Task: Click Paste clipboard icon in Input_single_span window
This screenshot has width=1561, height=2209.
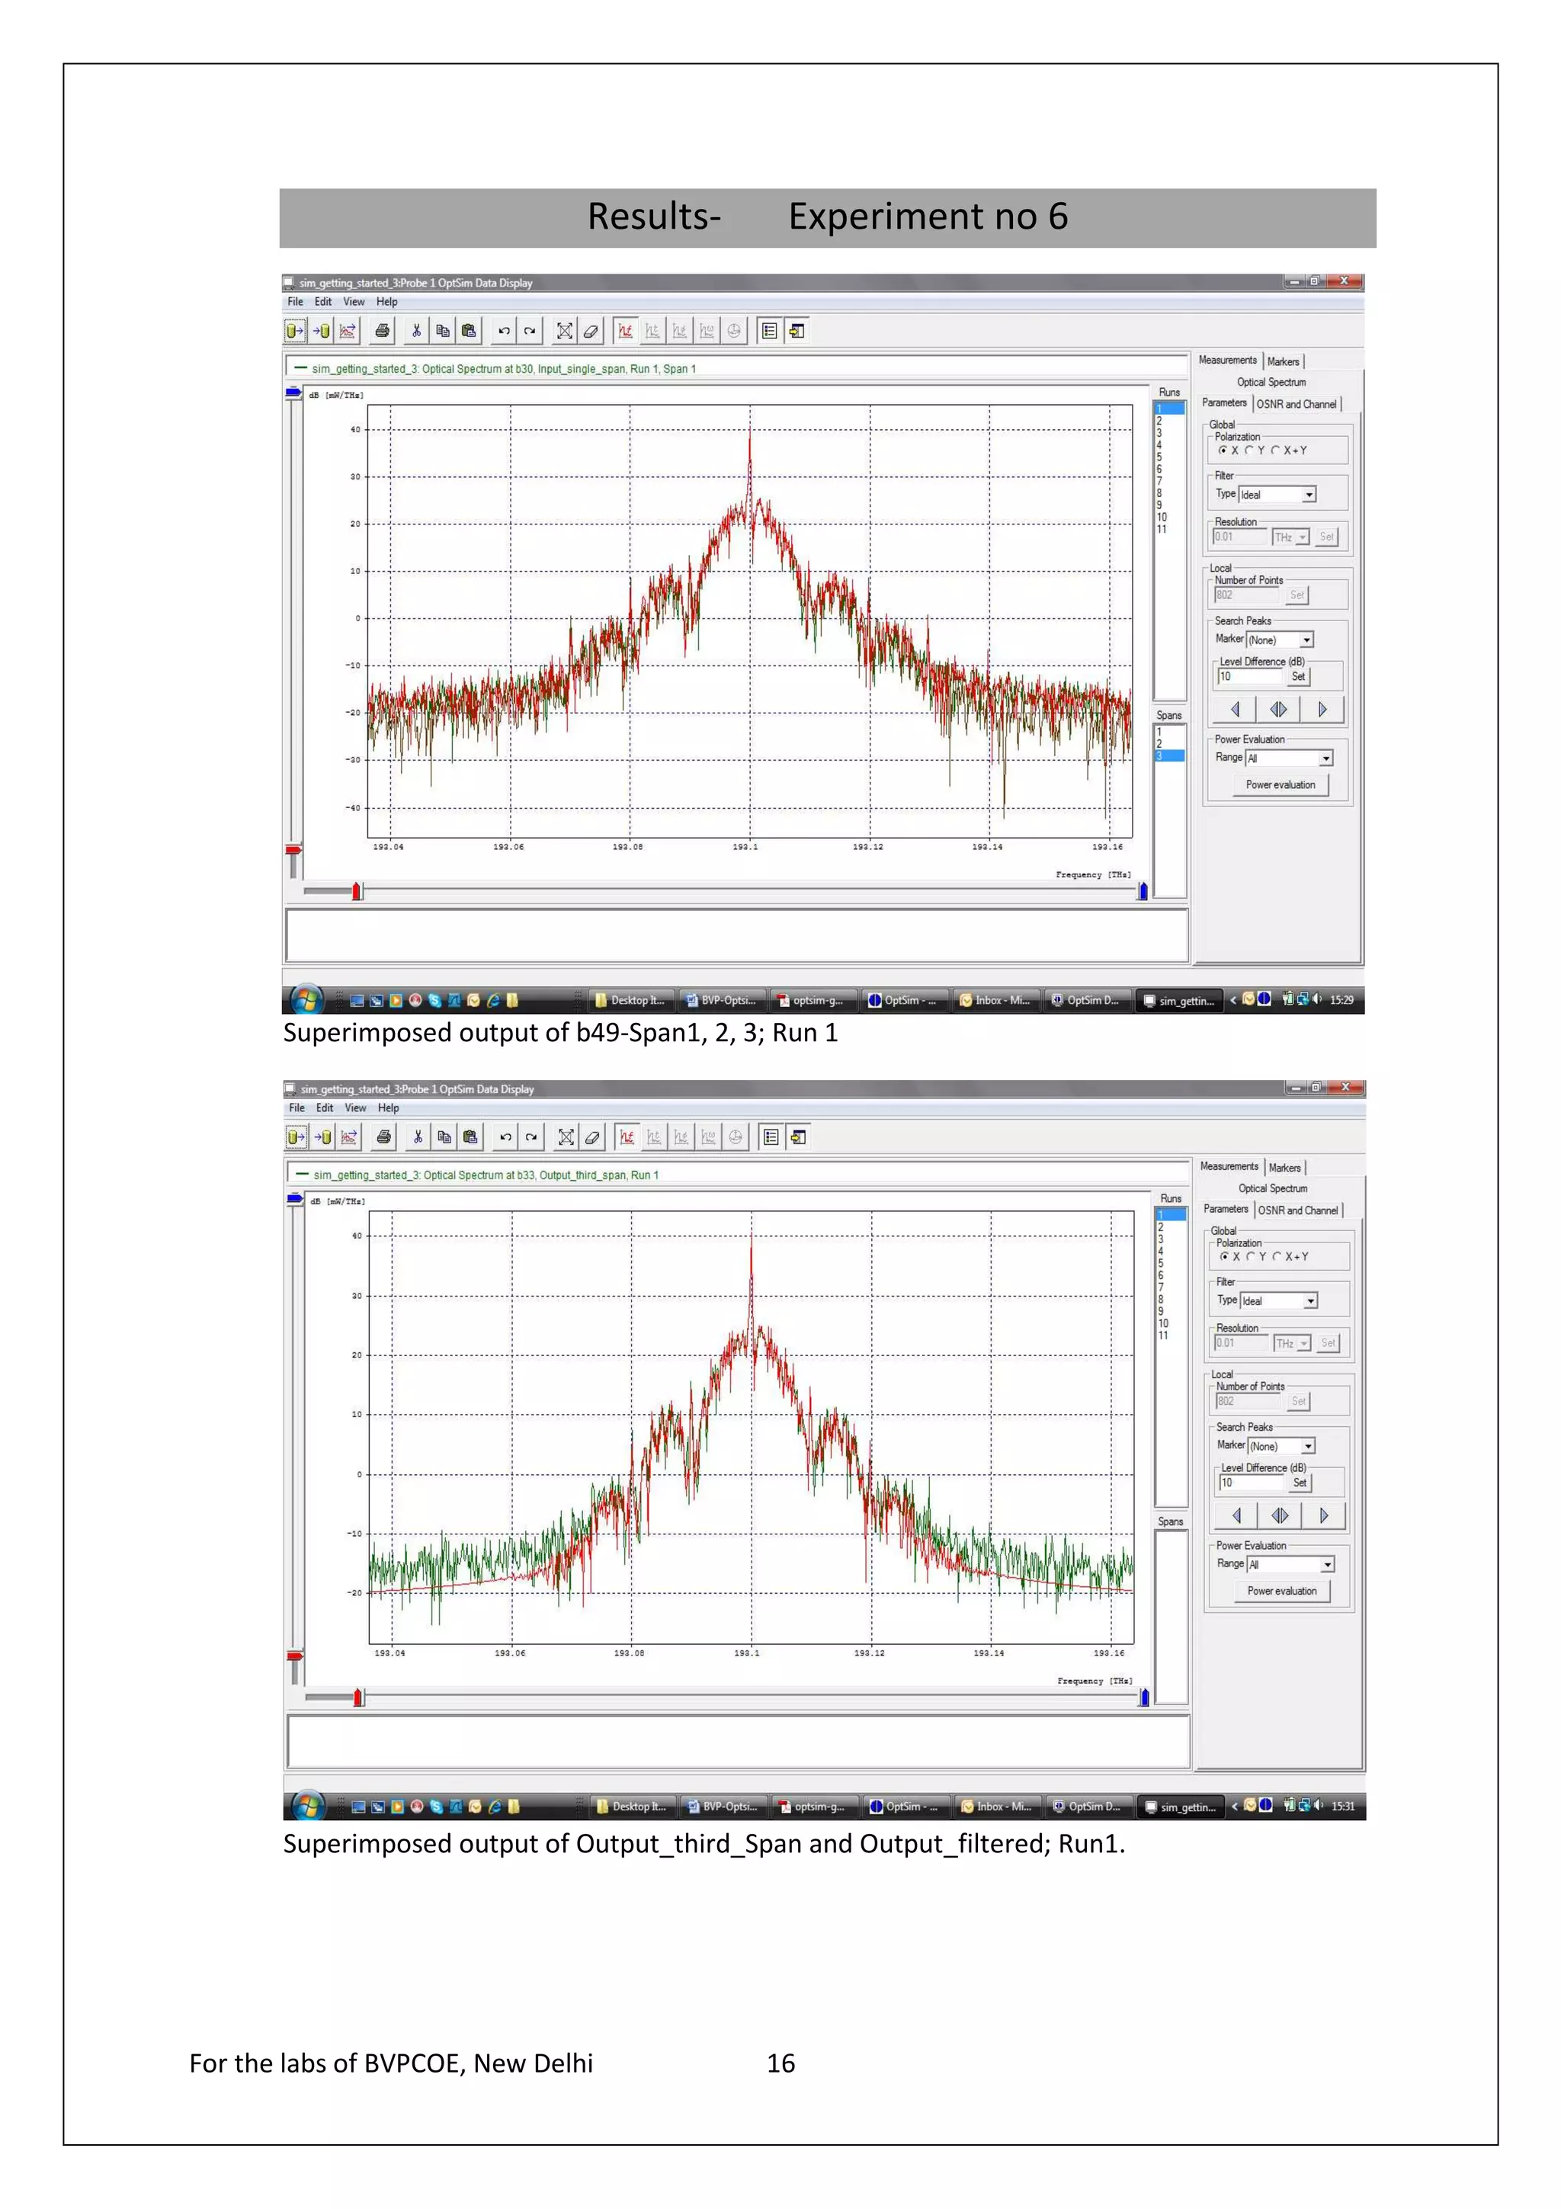Action: 469,331
